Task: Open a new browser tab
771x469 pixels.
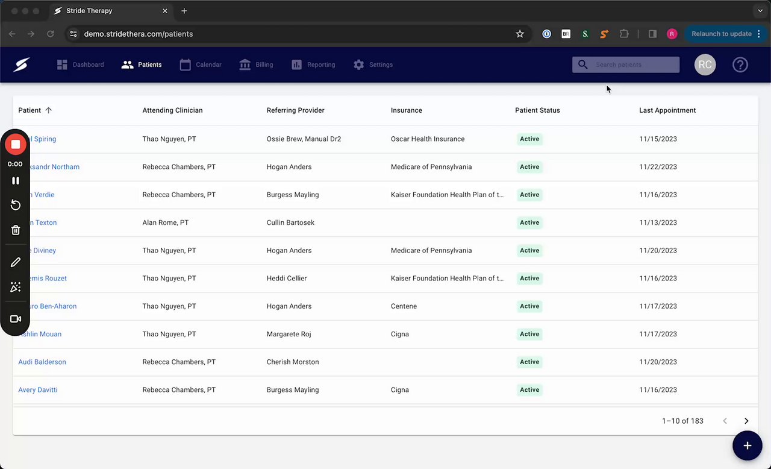Action: tap(184, 11)
